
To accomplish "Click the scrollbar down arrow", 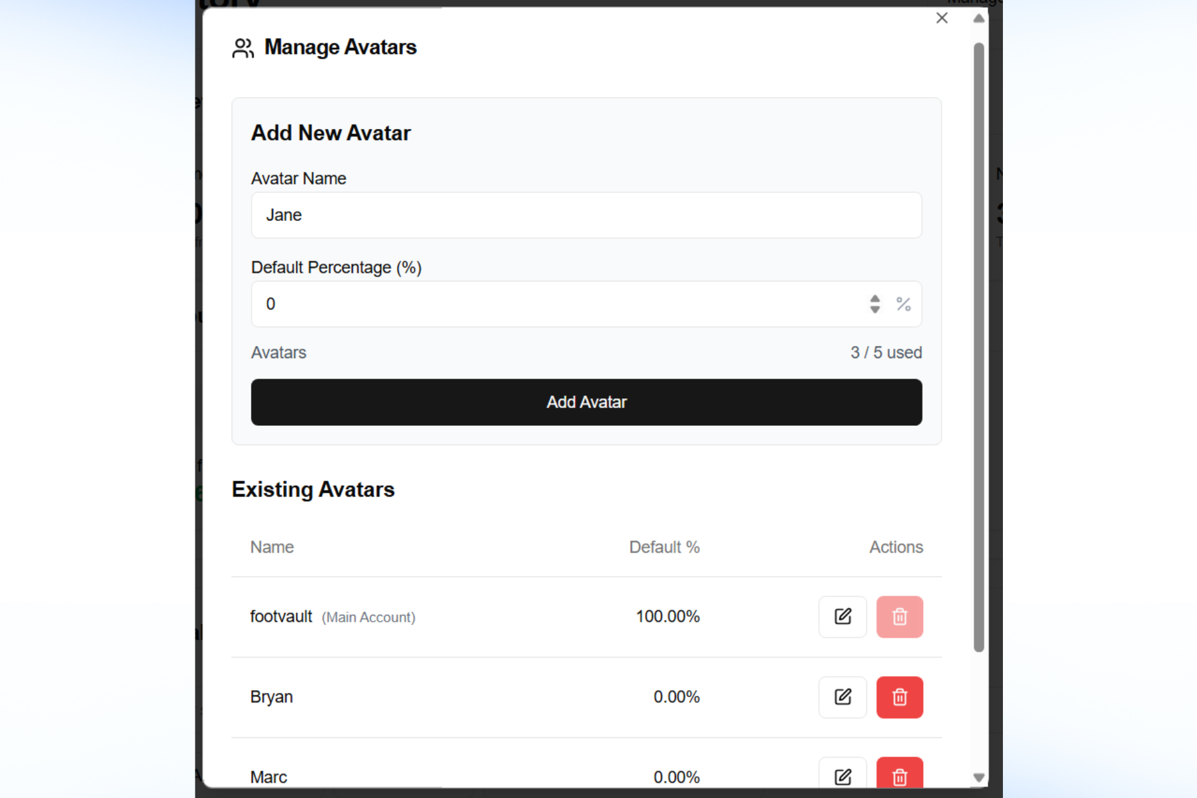I will tap(979, 778).
